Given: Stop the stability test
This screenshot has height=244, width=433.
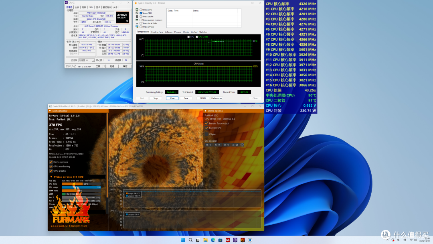Looking at the screenshot, I should click(x=156, y=98).
